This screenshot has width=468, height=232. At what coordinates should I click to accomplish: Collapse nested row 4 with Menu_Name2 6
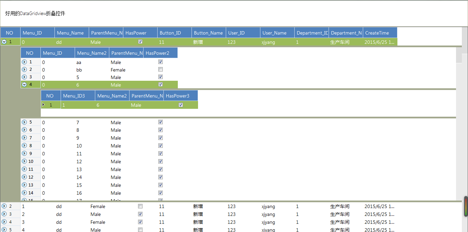point(24,85)
